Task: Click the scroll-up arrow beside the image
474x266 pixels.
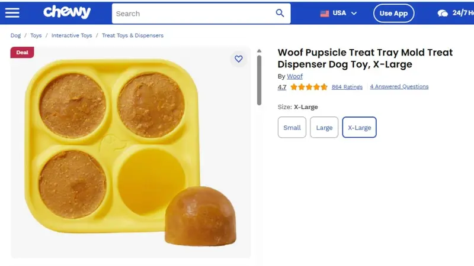Action: point(259,51)
